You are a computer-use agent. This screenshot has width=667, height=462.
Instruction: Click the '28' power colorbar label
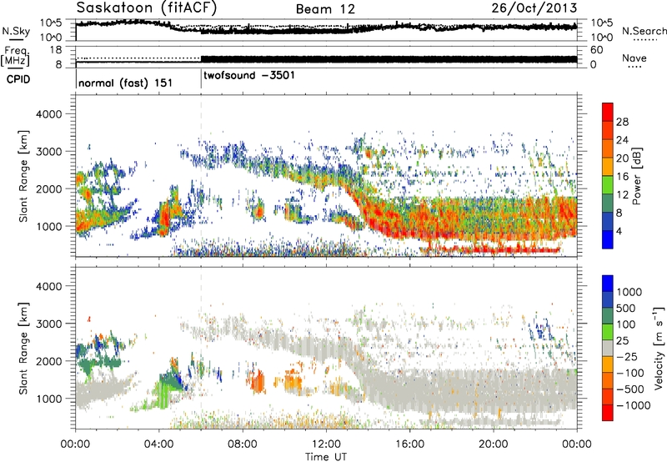coord(622,122)
